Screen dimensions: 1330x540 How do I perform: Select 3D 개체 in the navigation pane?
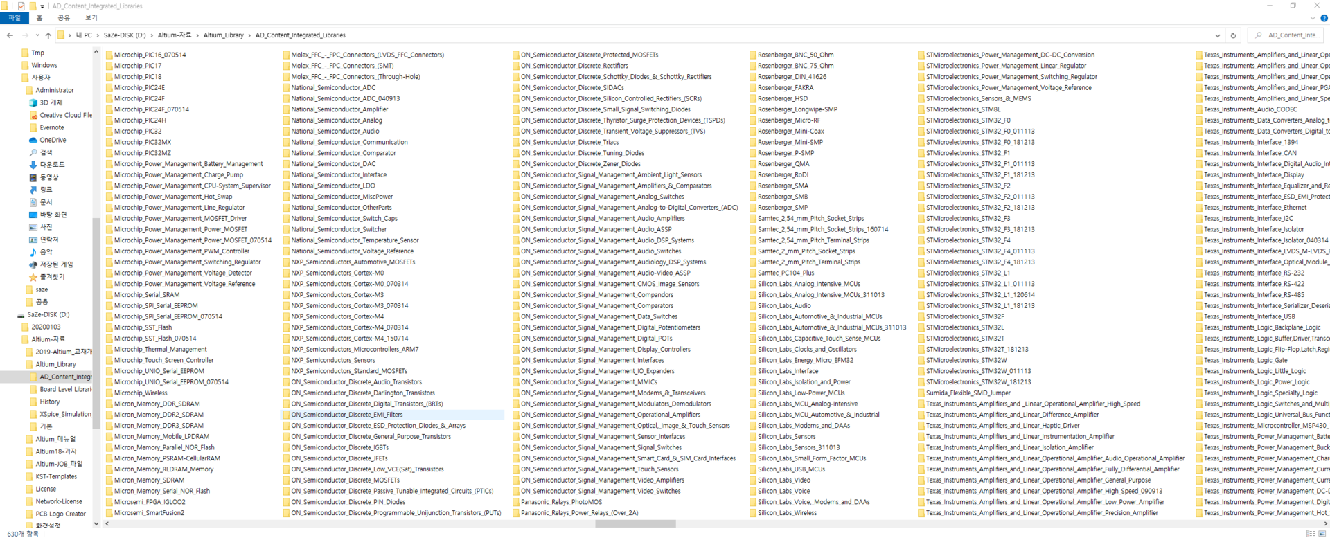pyautogui.click(x=46, y=102)
